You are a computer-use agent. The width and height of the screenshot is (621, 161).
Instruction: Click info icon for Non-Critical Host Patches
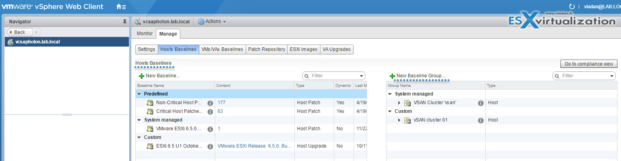210,103
